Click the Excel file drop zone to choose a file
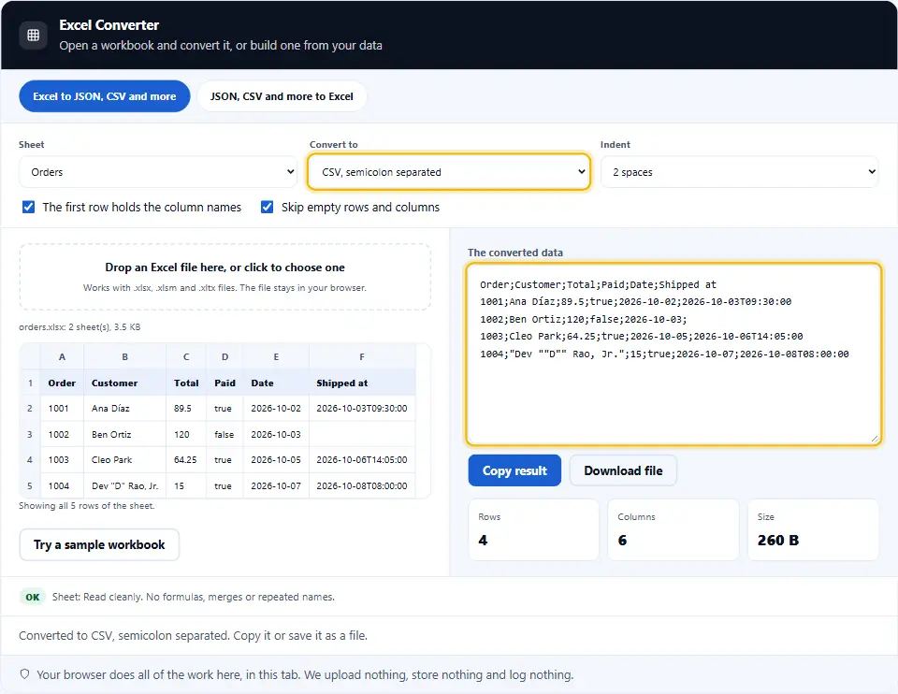Image resolution: width=898 pixels, height=694 pixels. pos(225,277)
